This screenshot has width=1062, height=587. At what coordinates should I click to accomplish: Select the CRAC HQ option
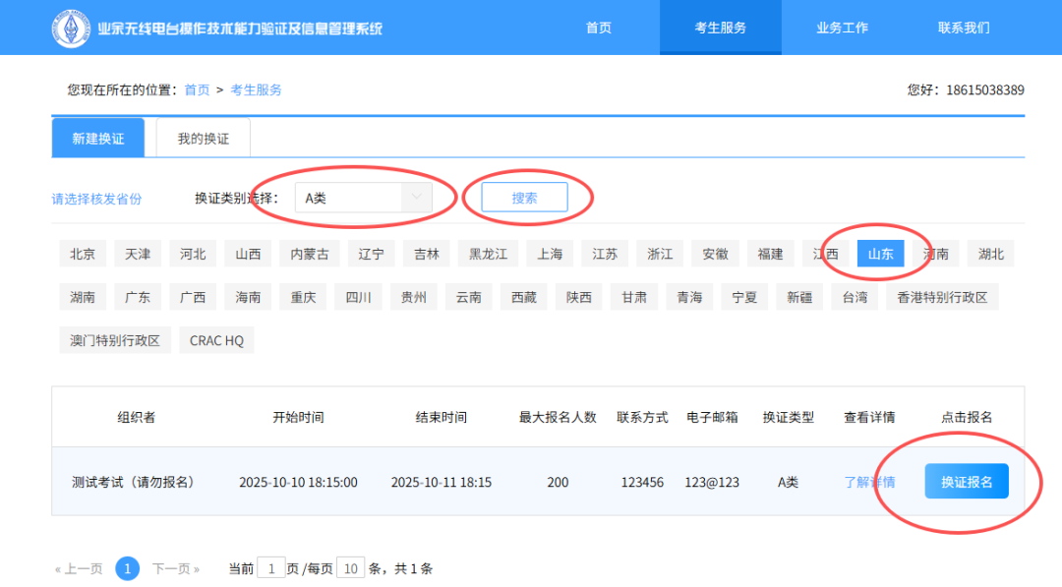(x=216, y=340)
